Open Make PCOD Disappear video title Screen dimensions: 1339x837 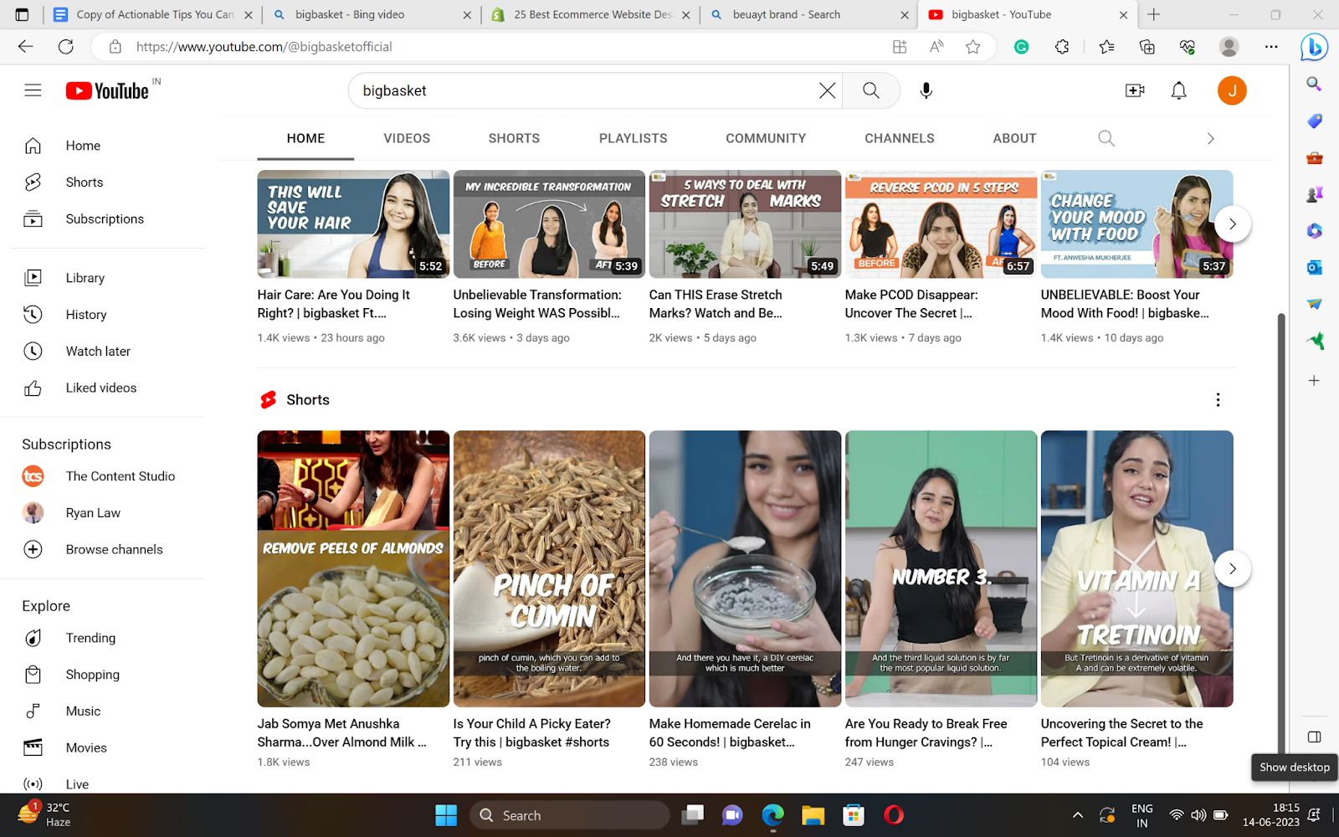tap(911, 304)
